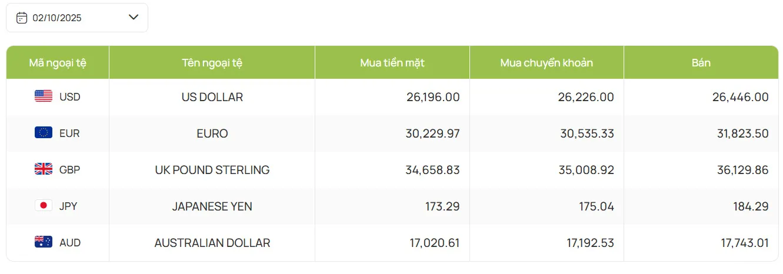
Task: Select the UK POUND STERLING row name
Action: (212, 170)
